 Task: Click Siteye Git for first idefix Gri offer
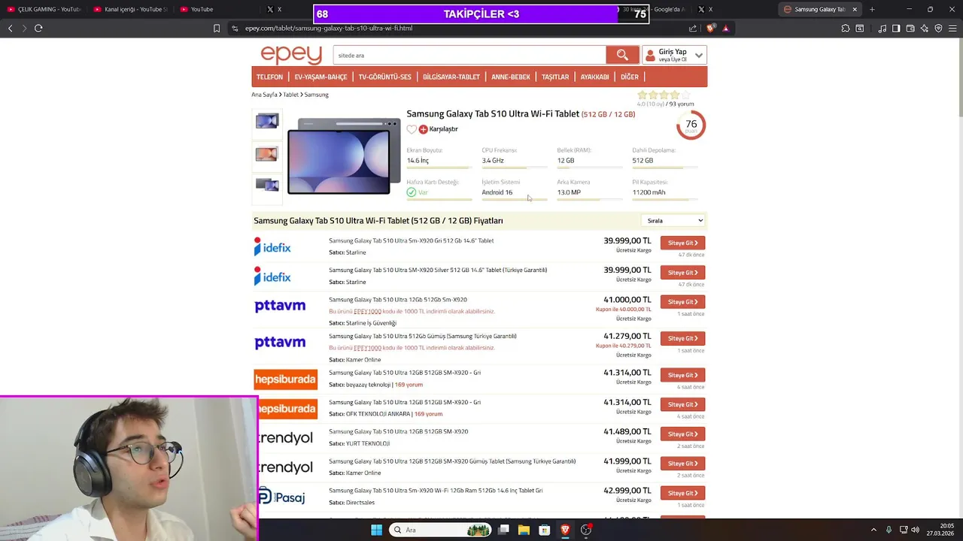682,243
